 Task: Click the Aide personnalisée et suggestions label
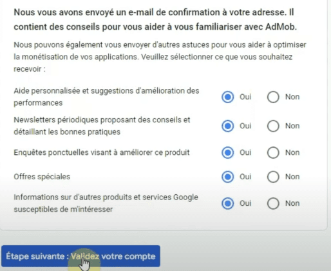106,97
